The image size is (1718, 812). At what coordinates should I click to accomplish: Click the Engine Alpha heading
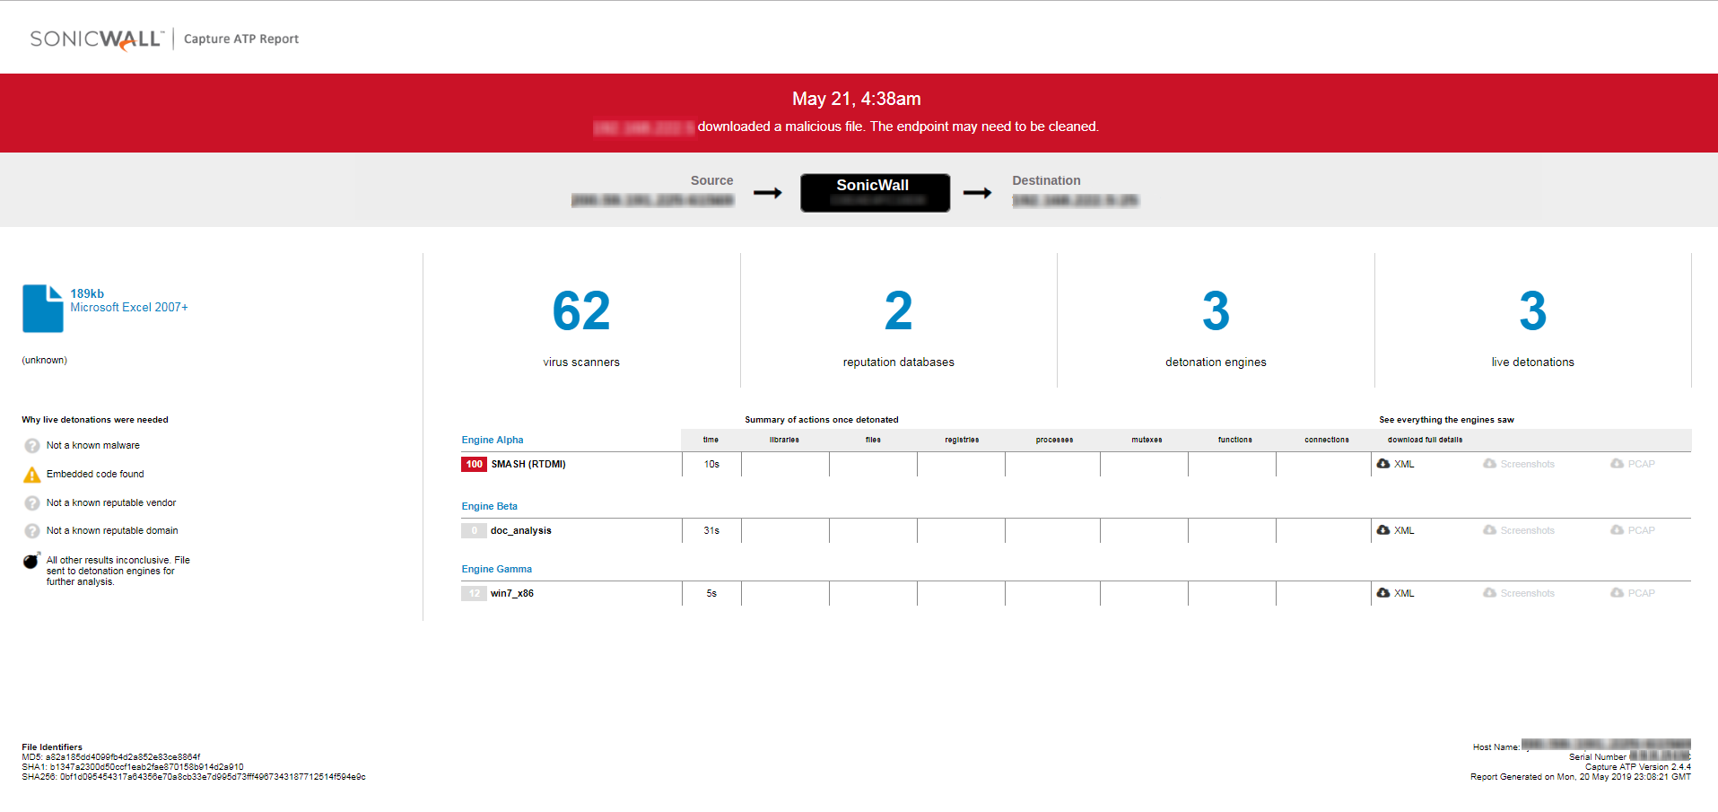493,440
